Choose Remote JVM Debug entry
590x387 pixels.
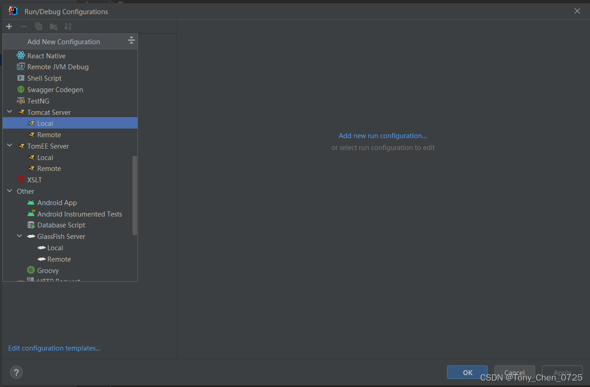[x=70, y=67]
